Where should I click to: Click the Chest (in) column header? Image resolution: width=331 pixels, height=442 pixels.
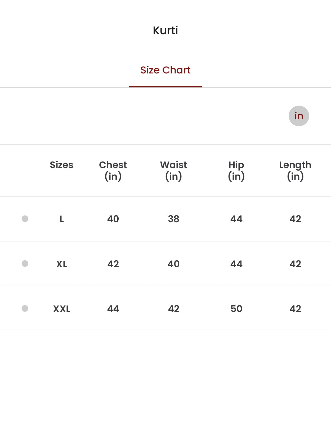click(x=113, y=170)
